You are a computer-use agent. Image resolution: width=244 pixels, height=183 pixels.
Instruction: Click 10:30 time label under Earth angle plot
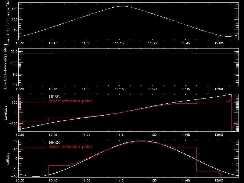(x=20, y=43)
